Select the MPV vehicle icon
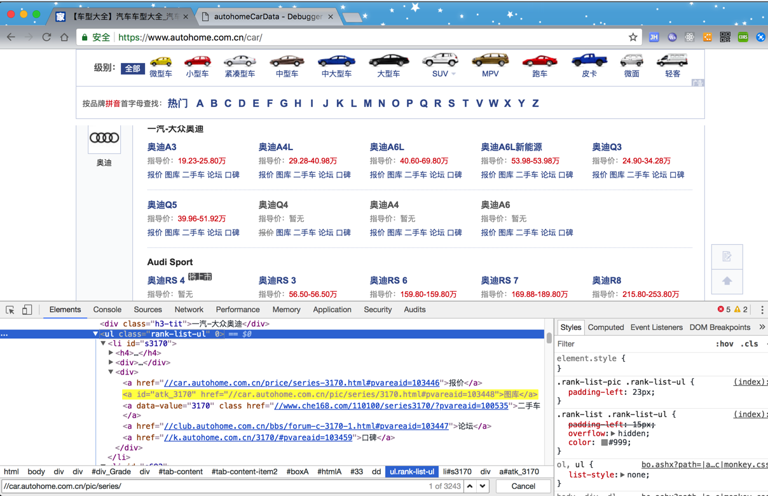This screenshot has height=496, width=768. pos(490,61)
